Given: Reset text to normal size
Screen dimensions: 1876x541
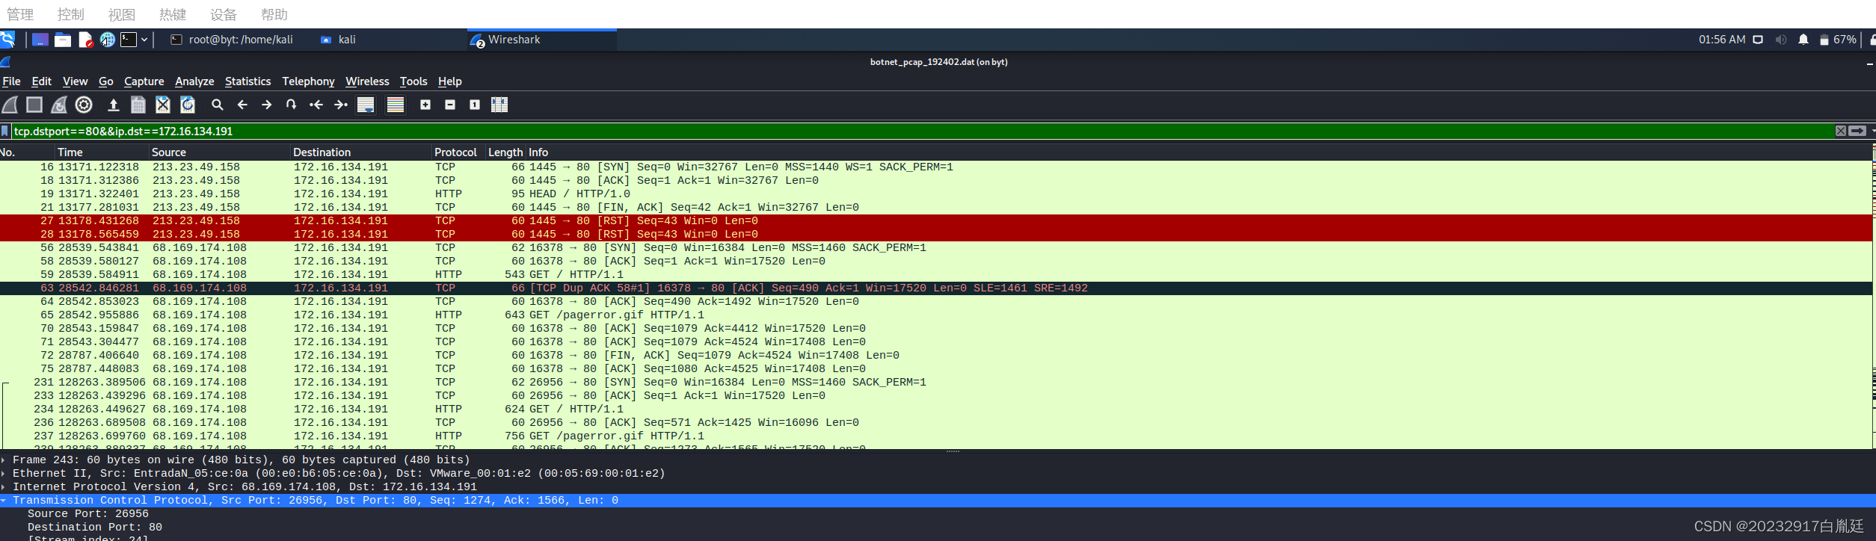Looking at the screenshot, I should pos(475,105).
